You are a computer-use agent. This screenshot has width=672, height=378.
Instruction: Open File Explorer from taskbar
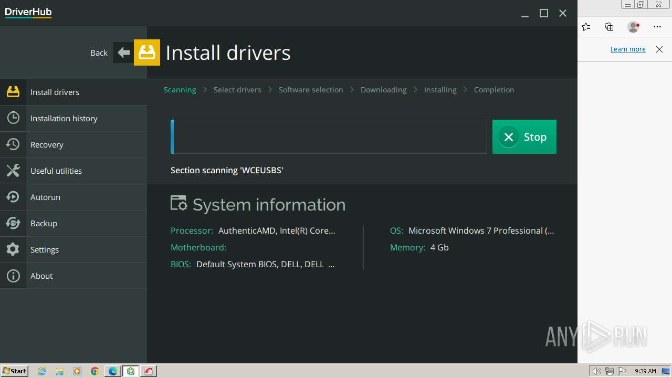coord(59,371)
